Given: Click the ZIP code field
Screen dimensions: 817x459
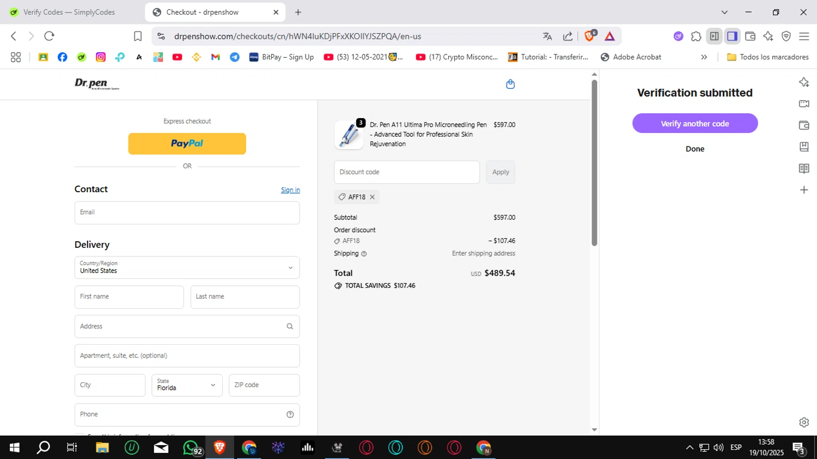Looking at the screenshot, I should [264, 385].
